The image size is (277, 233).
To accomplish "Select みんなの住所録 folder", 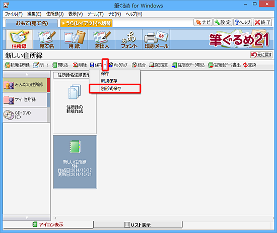I will tap(27, 85).
